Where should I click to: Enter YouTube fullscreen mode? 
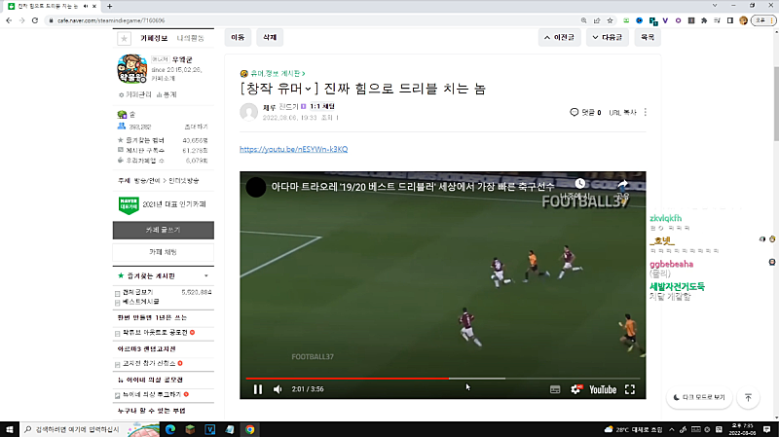pos(630,390)
